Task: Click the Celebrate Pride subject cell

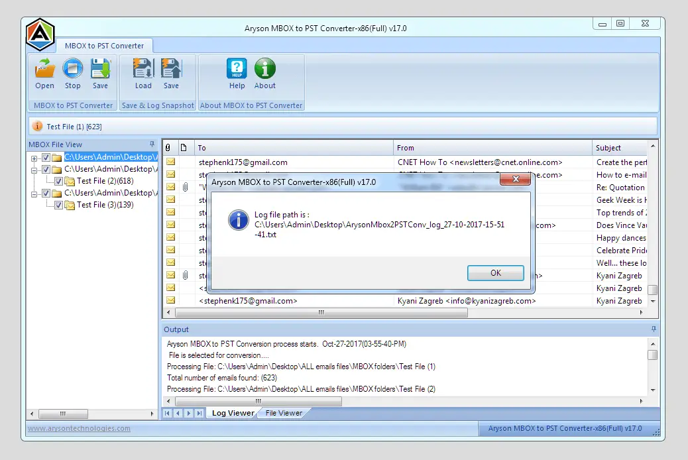Action: tap(621, 250)
